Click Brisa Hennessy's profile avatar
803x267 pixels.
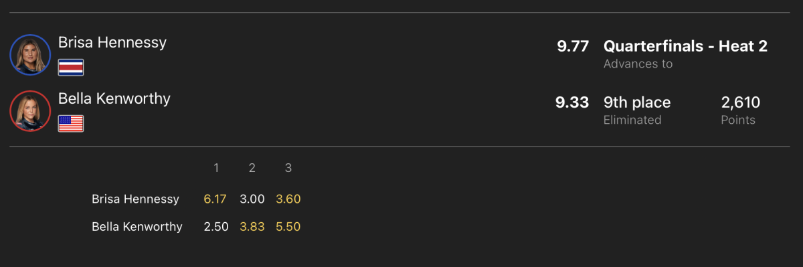click(x=30, y=54)
